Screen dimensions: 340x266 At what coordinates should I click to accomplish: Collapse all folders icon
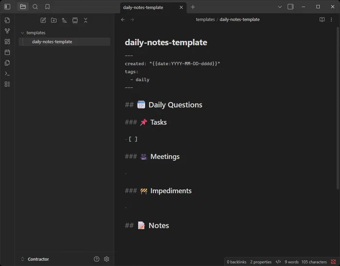pos(85,20)
